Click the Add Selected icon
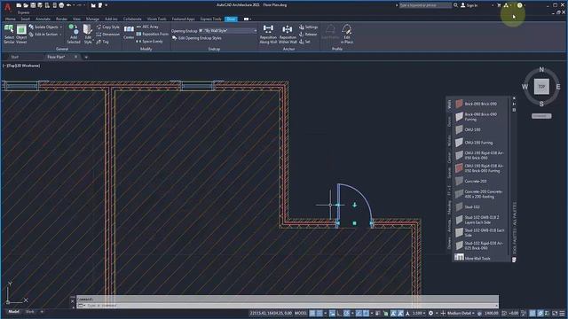 click(x=74, y=34)
